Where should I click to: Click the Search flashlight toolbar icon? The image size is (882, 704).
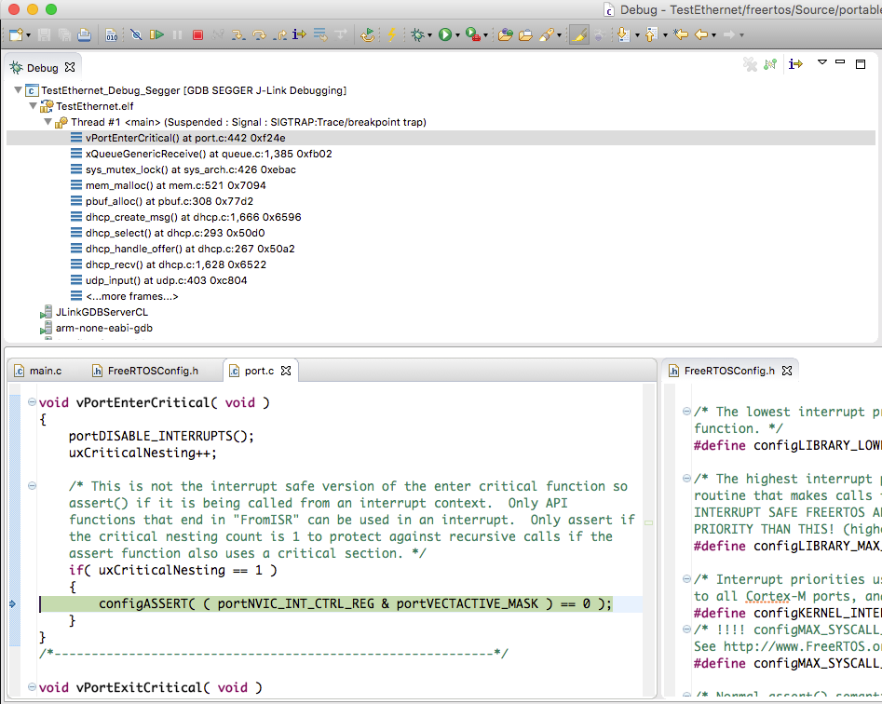[x=546, y=34]
